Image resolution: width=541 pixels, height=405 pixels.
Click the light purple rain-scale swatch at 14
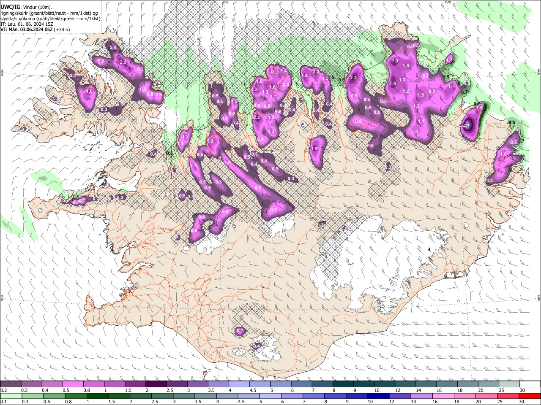[421, 396]
